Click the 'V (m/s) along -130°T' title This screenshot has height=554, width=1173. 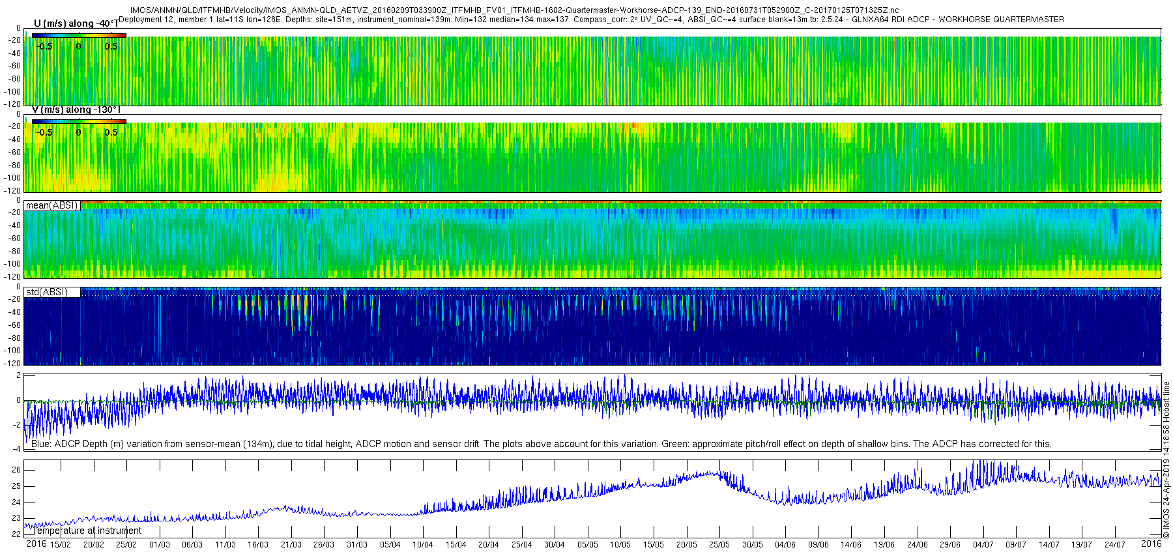click(76, 109)
